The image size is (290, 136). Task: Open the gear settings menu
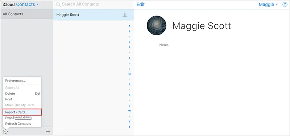(5, 132)
